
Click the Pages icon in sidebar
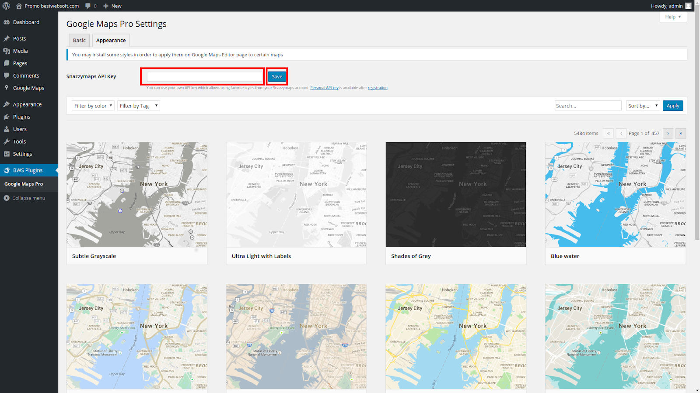7,63
